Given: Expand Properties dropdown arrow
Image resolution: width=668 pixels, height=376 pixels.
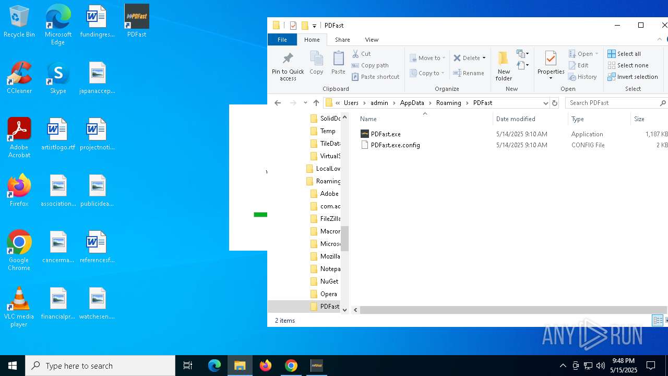Looking at the screenshot, I should coord(551,78).
